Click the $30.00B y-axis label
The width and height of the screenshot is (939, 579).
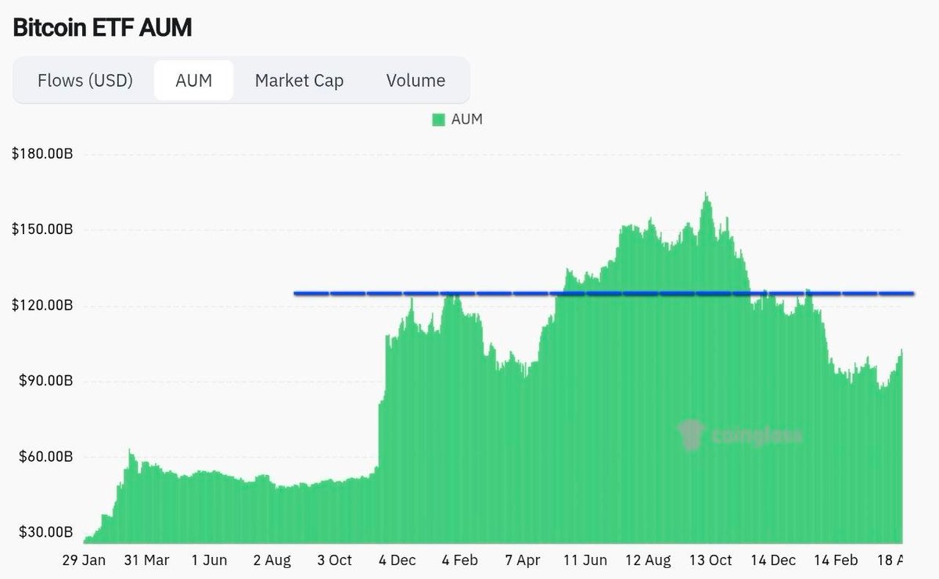point(45,532)
